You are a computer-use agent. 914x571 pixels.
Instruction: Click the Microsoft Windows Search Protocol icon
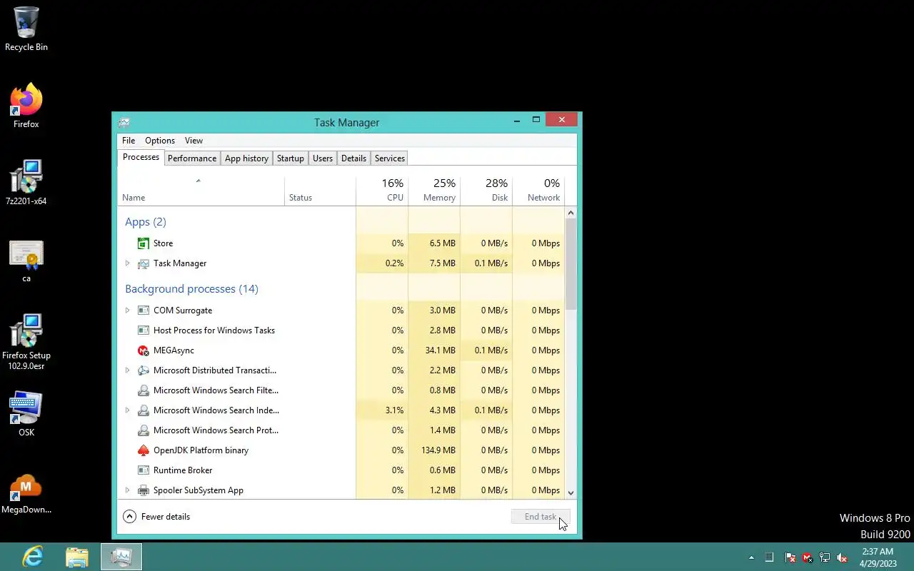[143, 430]
